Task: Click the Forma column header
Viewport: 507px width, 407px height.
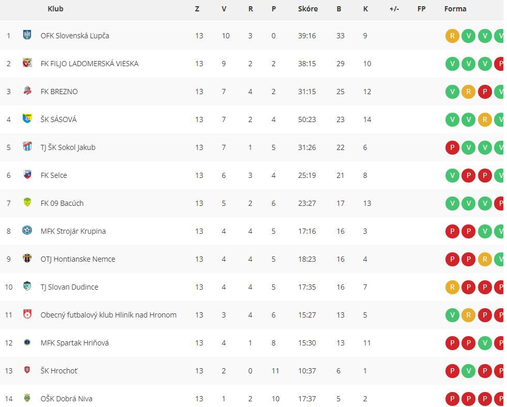Action: (455, 9)
